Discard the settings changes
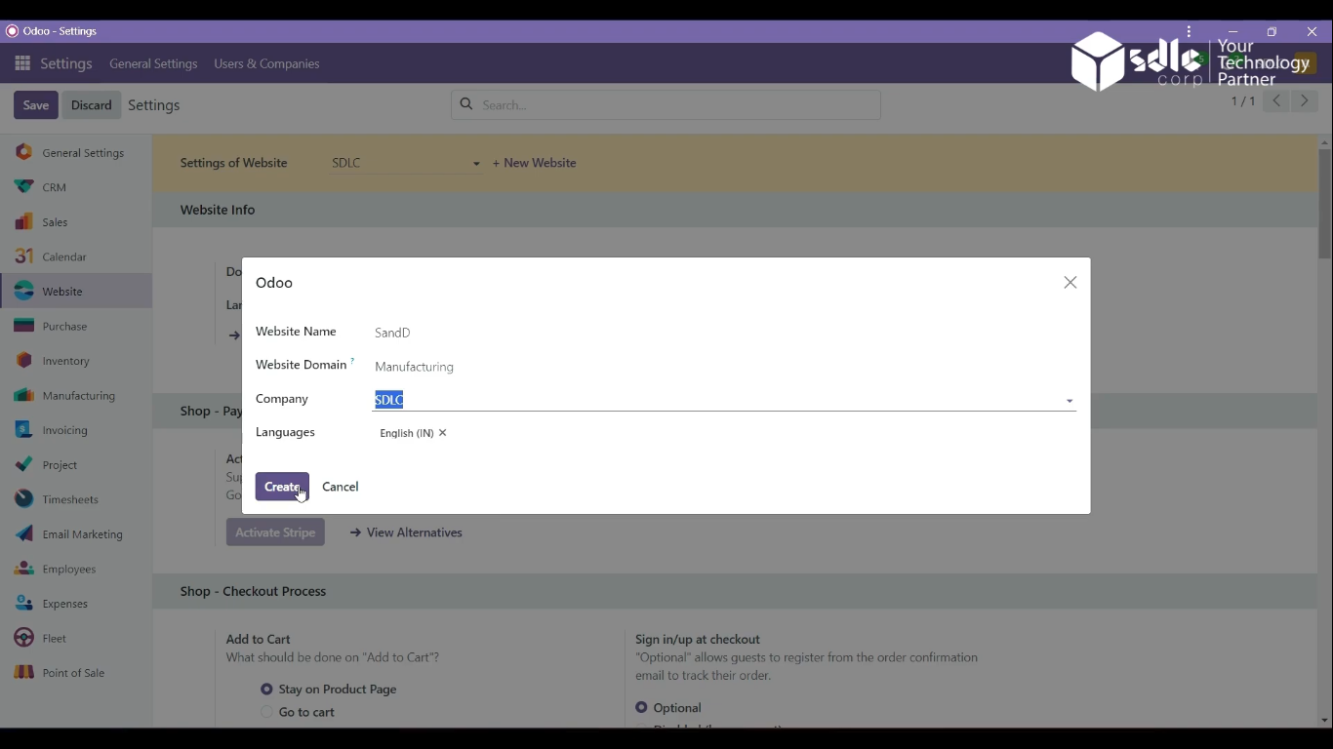This screenshot has height=749, width=1333. coord(92,105)
